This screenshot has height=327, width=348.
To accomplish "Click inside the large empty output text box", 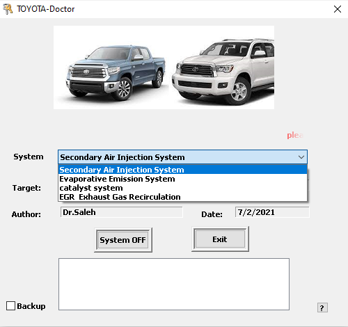I will [174, 284].
